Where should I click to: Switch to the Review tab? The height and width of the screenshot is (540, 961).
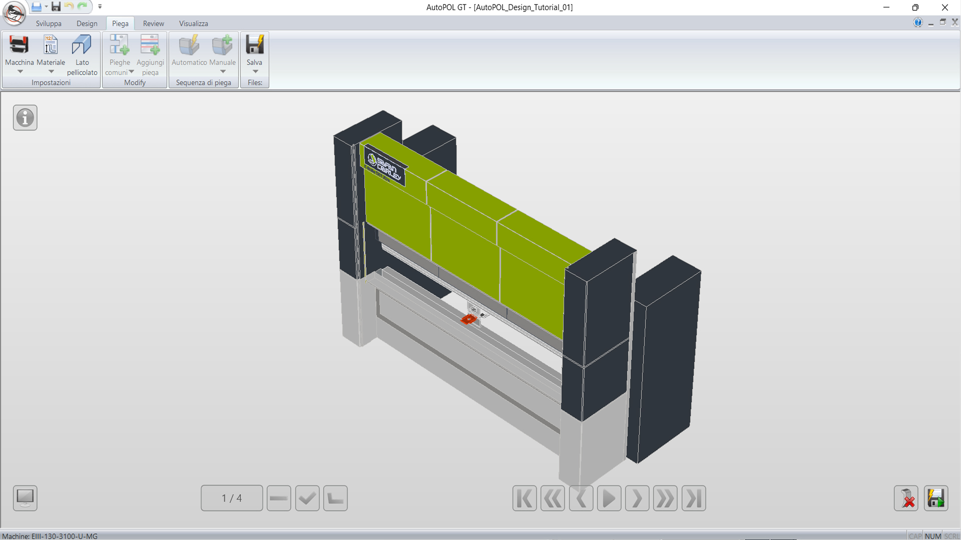click(154, 23)
